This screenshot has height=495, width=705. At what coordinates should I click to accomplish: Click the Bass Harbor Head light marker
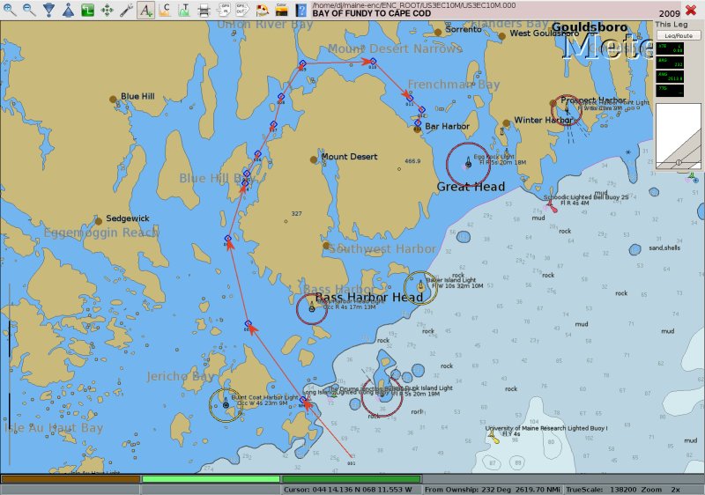(311, 308)
